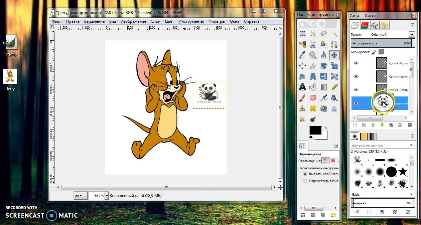The height and width of the screenshot is (225, 421).
Task: Switch to the Patterns tab
Action: tap(364, 136)
